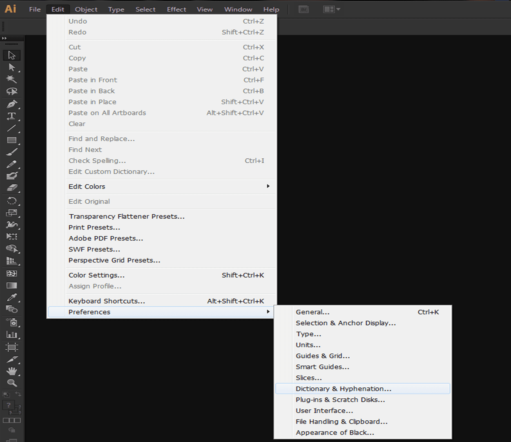This screenshot has height=442, width=511.
Task: Select the Direct Selection tool
Action: coord(12,67)
